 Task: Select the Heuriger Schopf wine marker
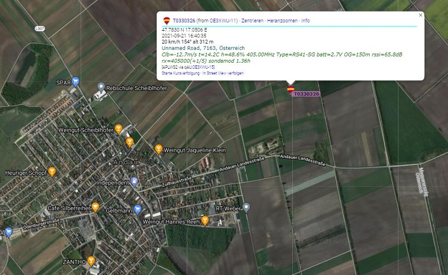pyautogui.click(x=52, y=172)
